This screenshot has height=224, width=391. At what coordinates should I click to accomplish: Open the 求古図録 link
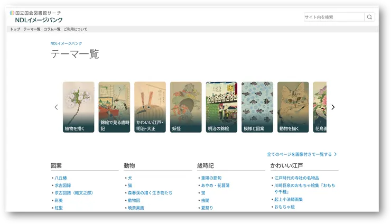point(63,185)
